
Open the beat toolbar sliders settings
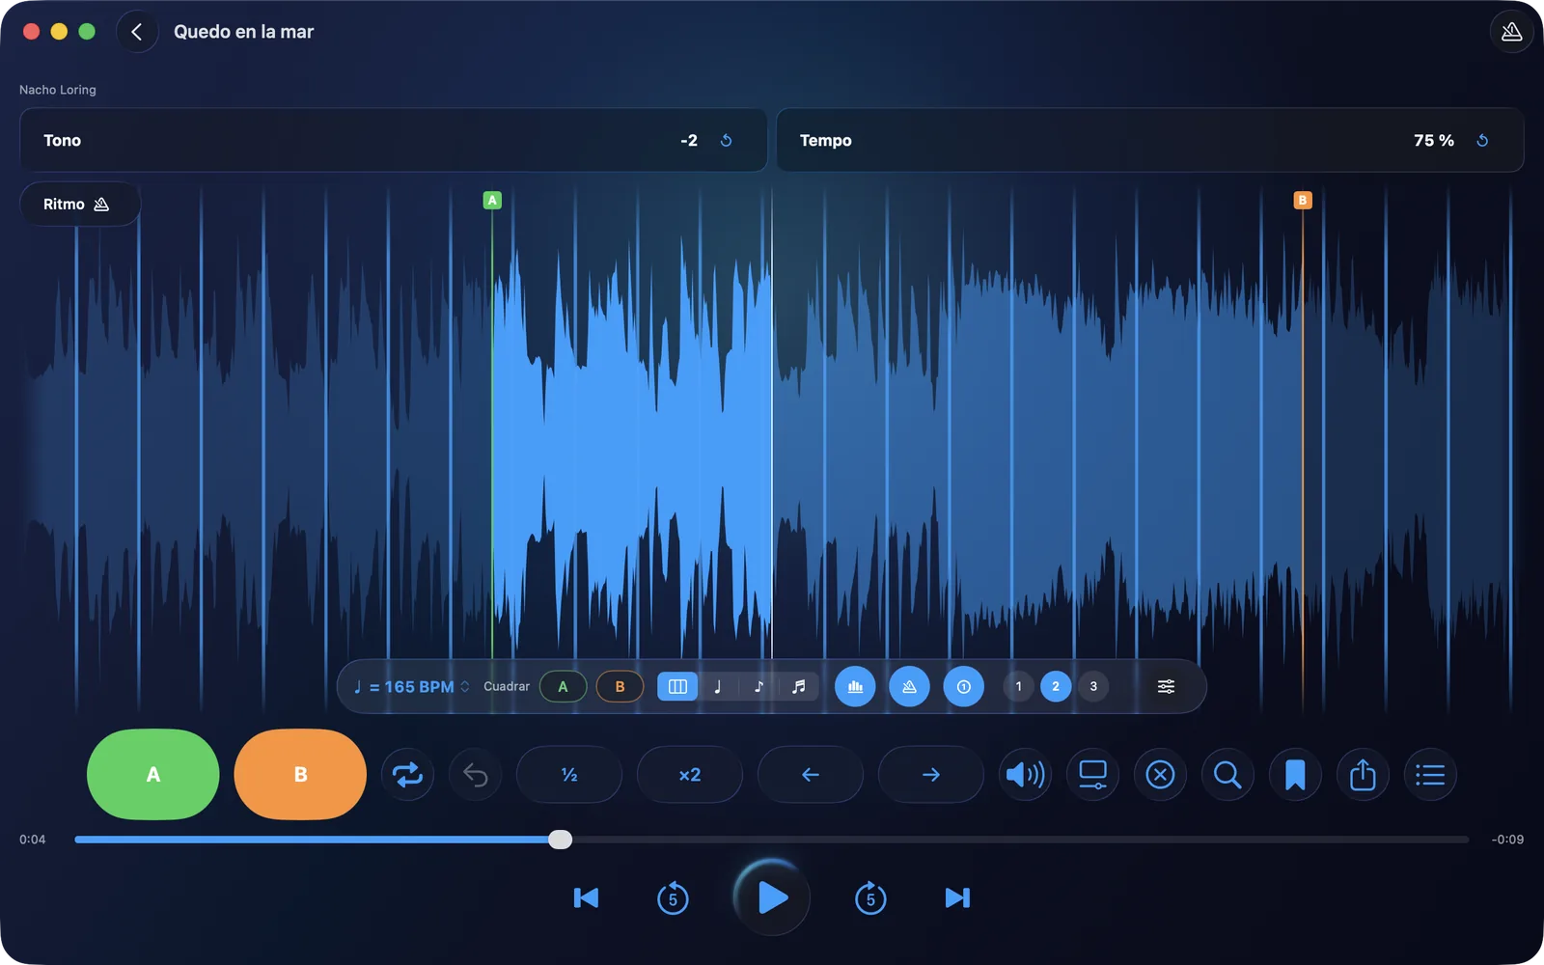(1166, 687)
